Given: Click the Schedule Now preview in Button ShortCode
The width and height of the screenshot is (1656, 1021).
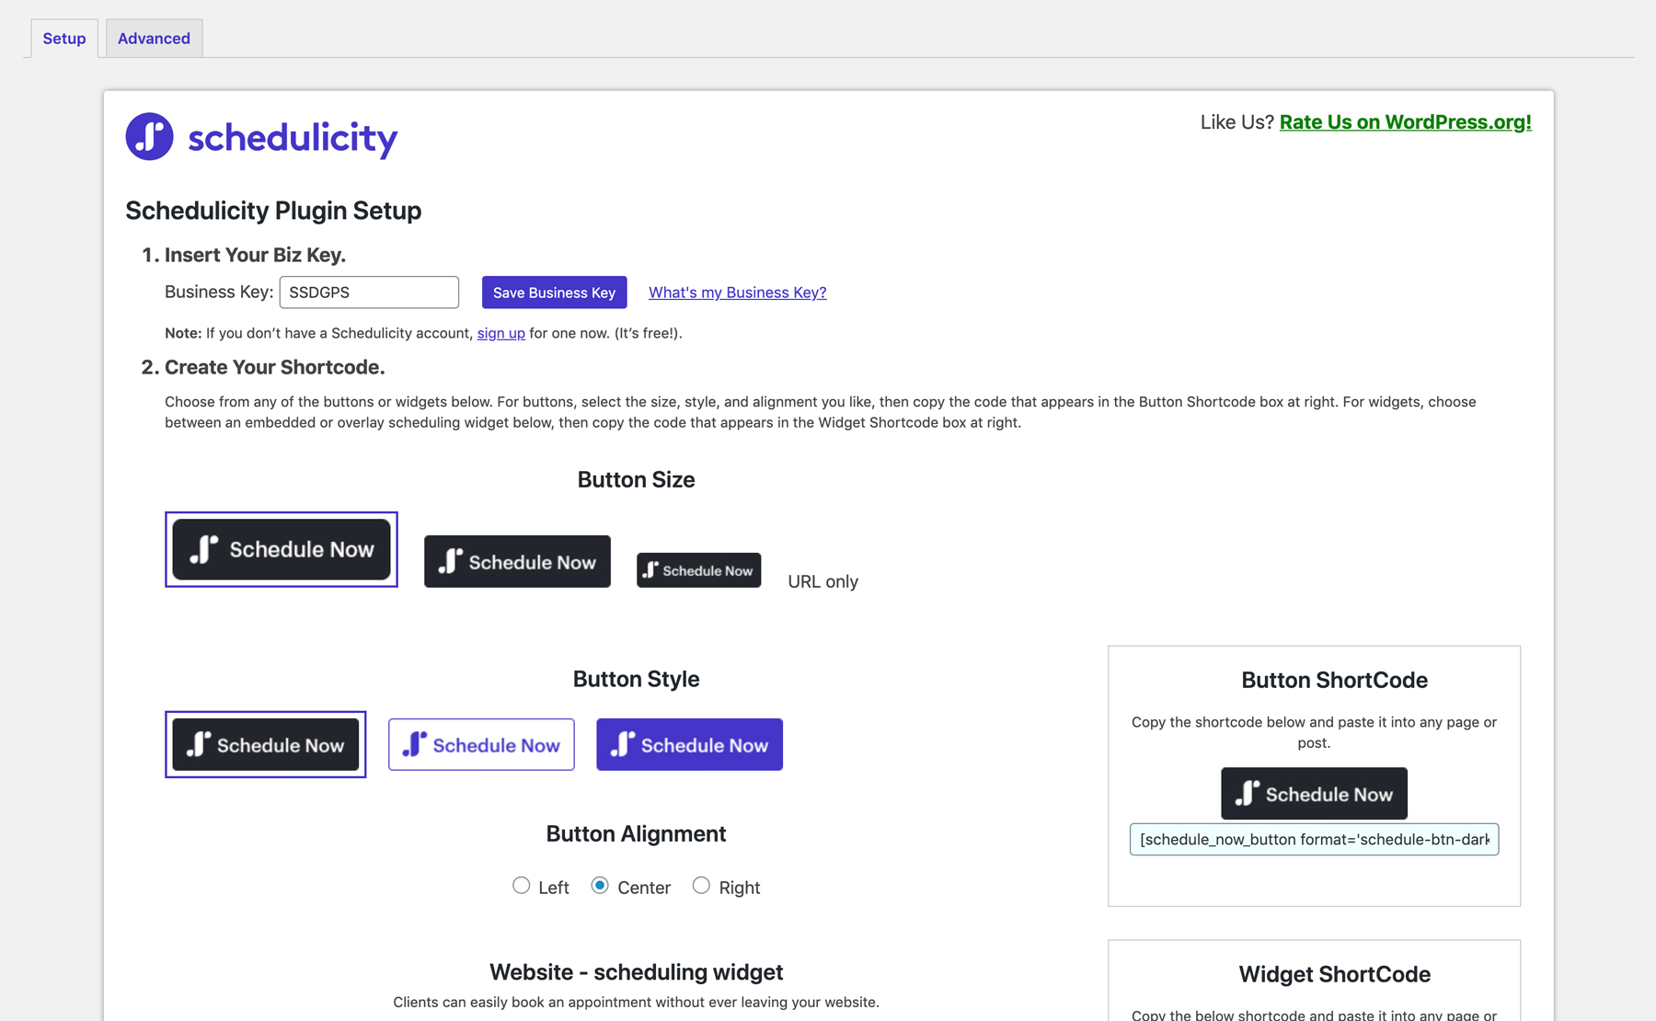Looking at the screenshot, I should coord(1314,794).
